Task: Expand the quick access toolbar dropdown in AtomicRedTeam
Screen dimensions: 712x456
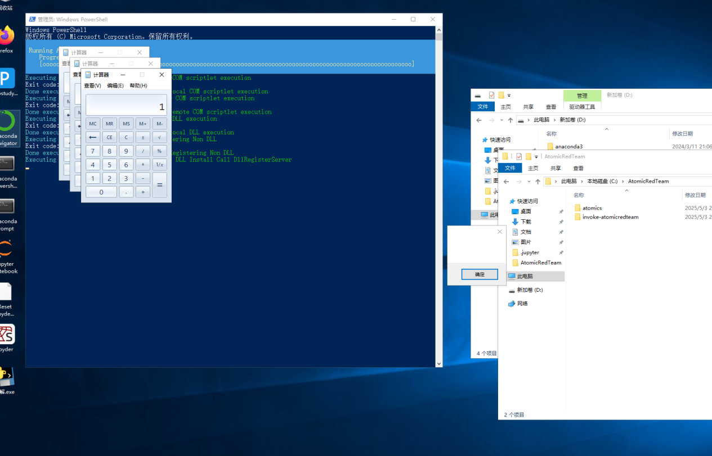Action: point(536,157)
